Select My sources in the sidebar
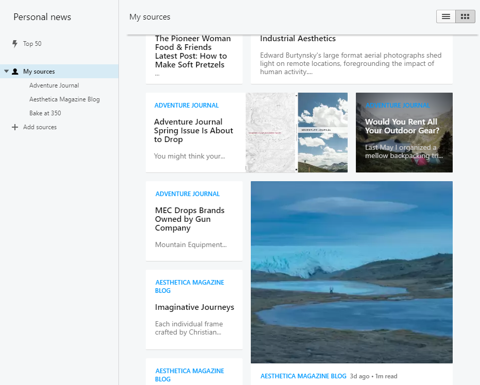The height and width of the screenshot is (385, 480). (39, 72)
